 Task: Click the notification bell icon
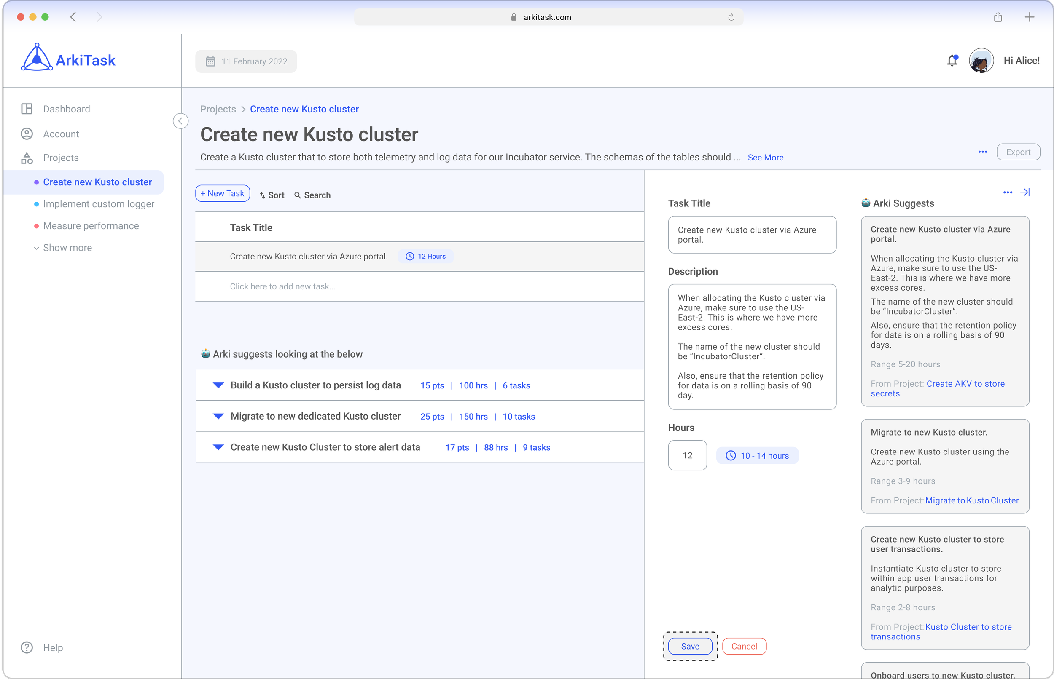pyautogui.click(x=952, y=60)
